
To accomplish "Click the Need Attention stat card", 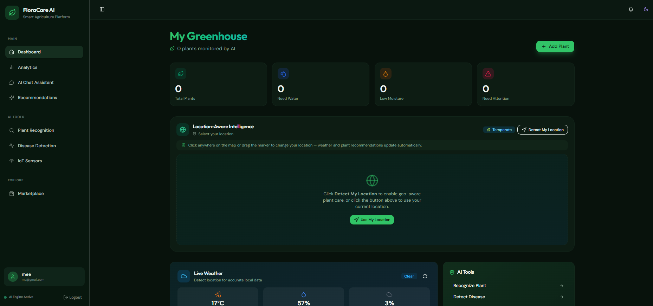I will pyautogui.click(x=525, y=84).
